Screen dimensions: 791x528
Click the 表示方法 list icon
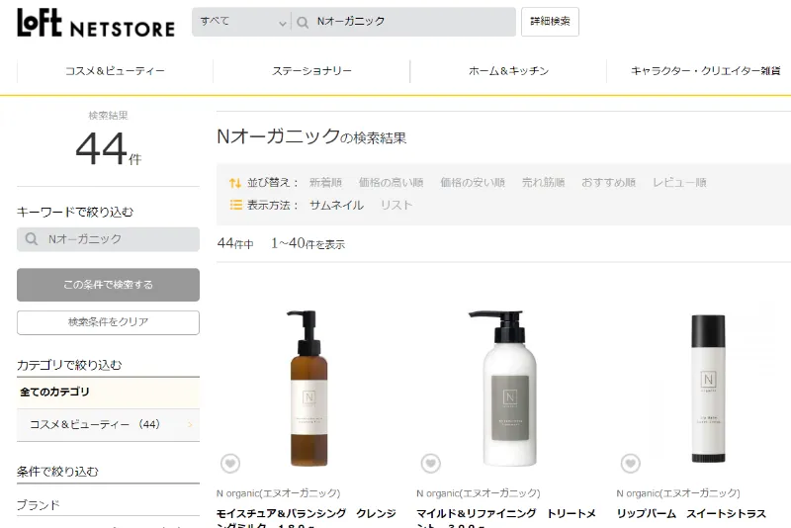click(235, 205)
